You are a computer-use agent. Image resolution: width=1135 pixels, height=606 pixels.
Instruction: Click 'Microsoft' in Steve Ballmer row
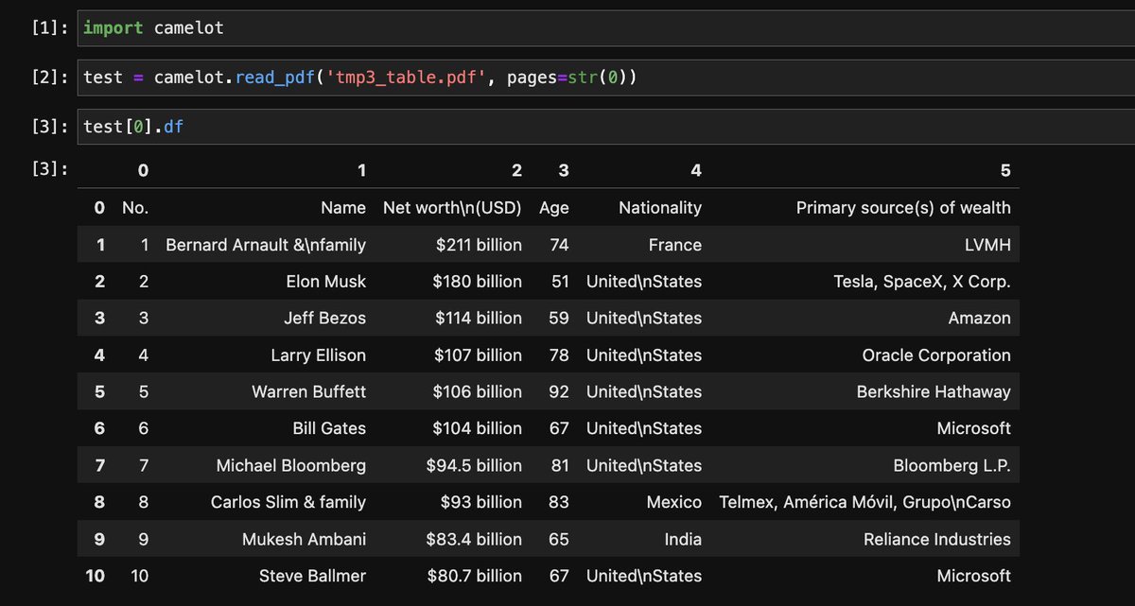point(974,576)
